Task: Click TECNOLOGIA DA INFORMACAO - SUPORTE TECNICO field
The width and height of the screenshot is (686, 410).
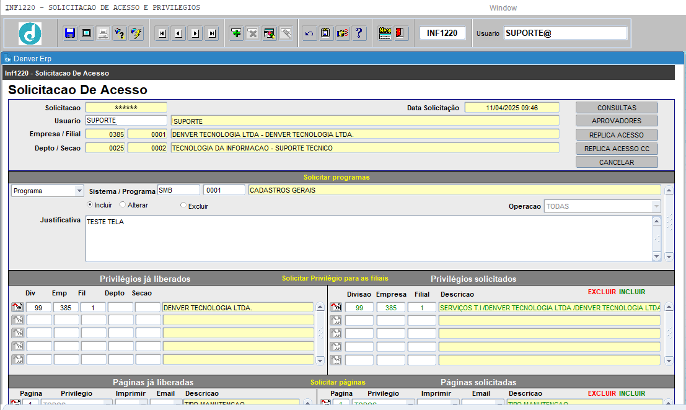Action: pyautogui.click(x=365, y=148)
